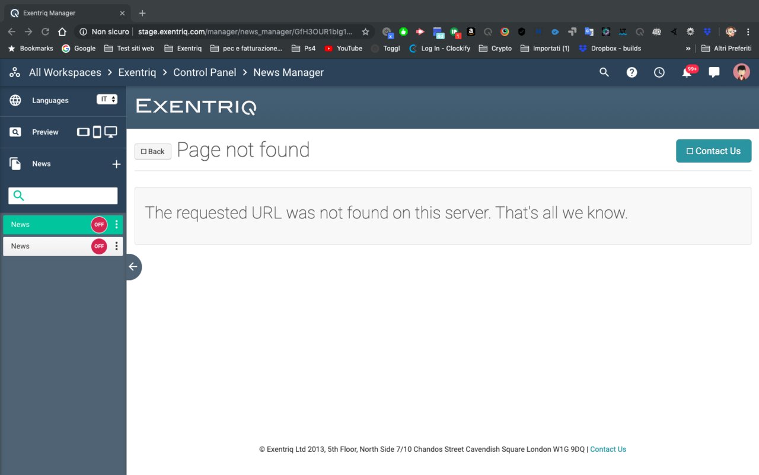The height and width of the screenshot is (475, 759).
Task: Select the tablet preview icon
Action: (83, 132)
